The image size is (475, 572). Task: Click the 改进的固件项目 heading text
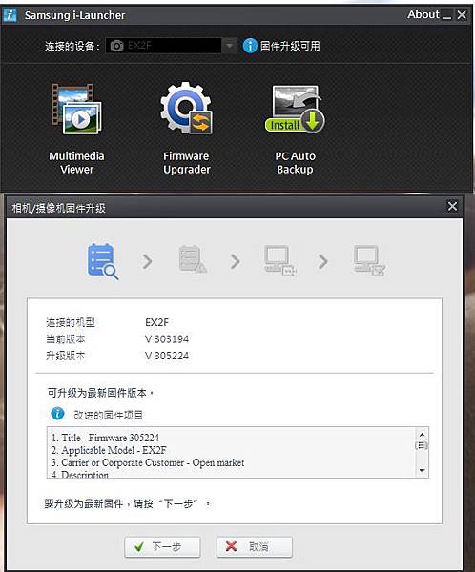(108, 415)
